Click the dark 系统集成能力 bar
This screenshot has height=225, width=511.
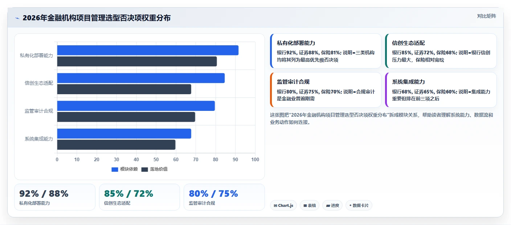coord(116,145)
